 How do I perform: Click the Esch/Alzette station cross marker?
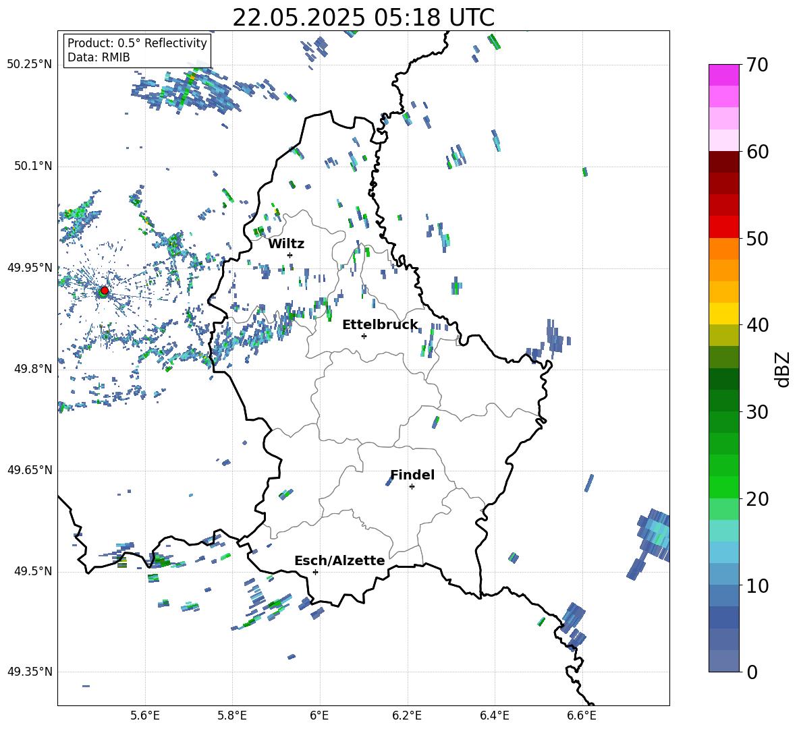315,572
